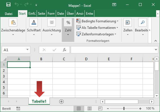Click the next sheet navigation arrow
The width and height of the screenshot is (160, 112).
(x=16, y=102)
